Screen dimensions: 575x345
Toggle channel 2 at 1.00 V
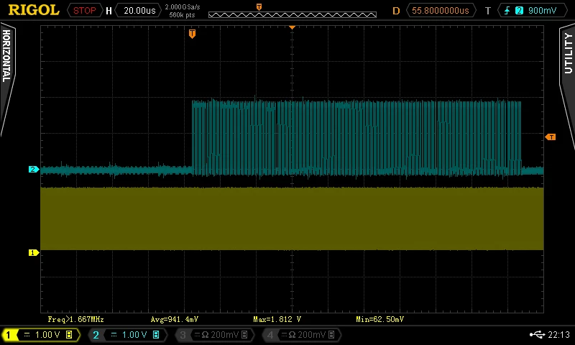(128, 335)
